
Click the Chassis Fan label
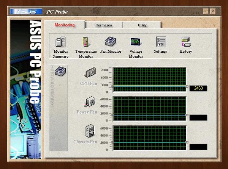(x=85, y=142)
